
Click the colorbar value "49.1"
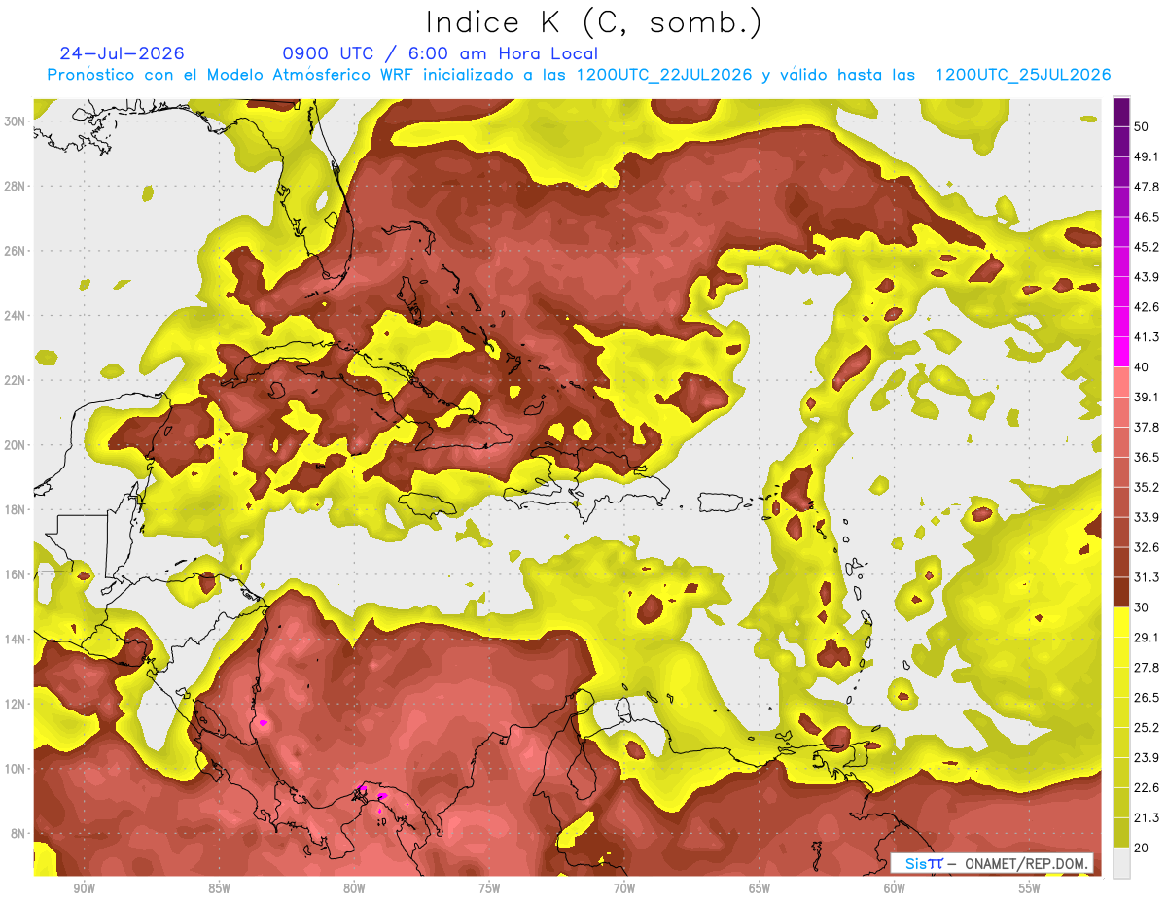click(x=1146, y=156)
